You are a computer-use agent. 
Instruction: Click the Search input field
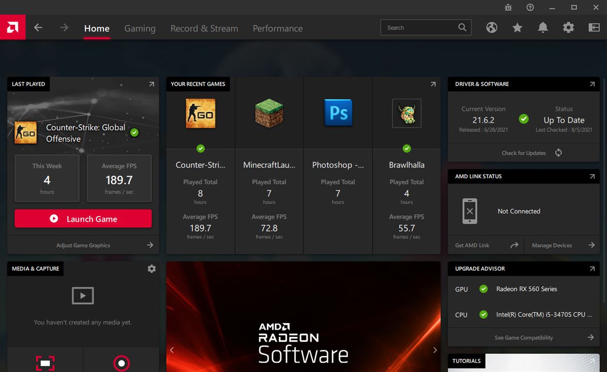[x=419, y=28]
